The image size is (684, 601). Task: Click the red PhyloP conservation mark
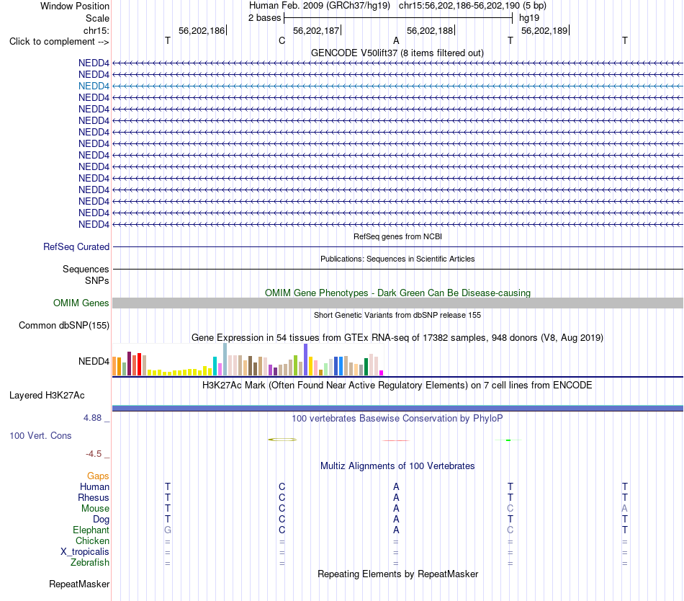pos(396,440)
